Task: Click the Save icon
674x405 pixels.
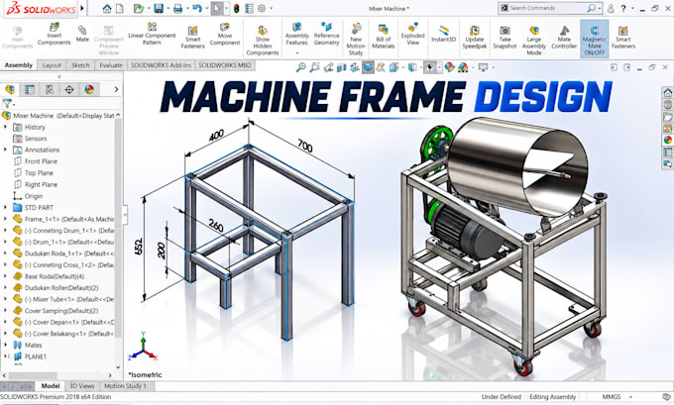Action: pos(159,8)
